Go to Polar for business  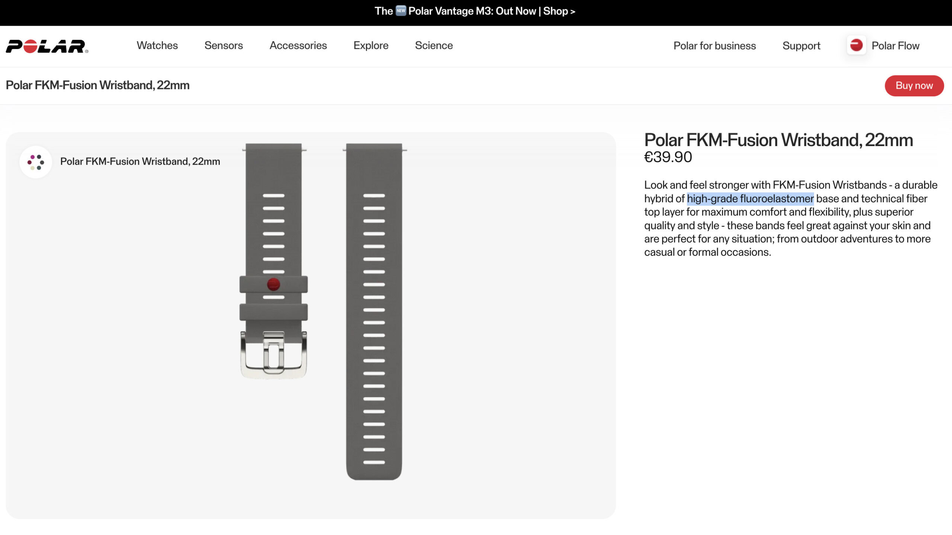pos(714,46)
